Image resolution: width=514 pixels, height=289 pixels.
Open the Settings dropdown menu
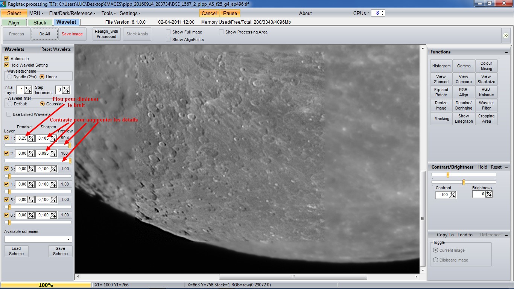(130, 13)
